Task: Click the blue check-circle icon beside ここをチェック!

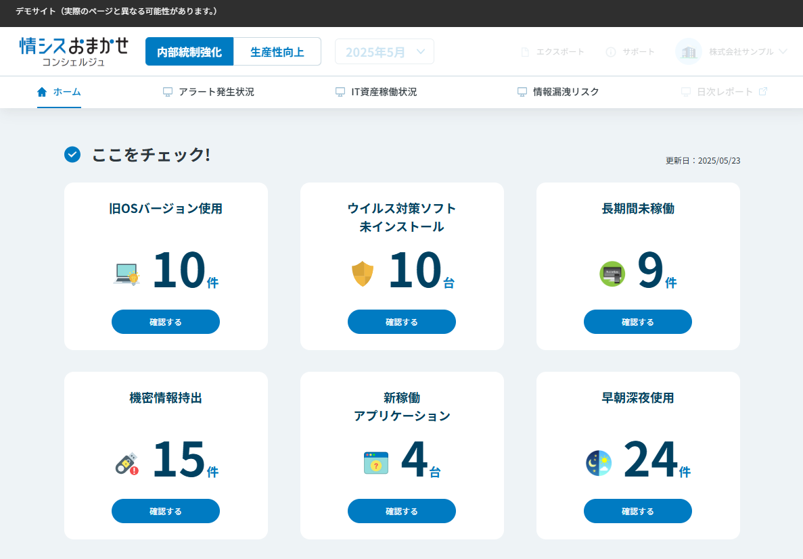Action: [x=72, y=155]
